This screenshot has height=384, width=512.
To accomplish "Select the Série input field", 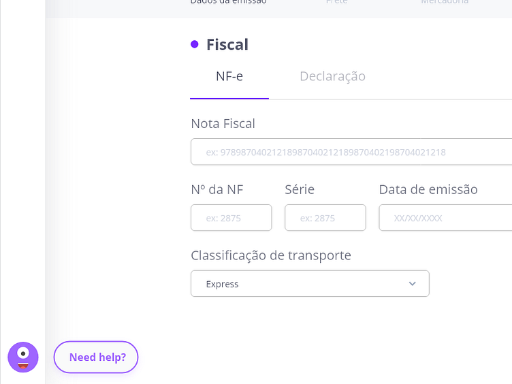I will click(x=325, y=218).
